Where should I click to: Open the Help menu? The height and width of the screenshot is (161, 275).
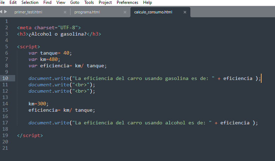147,2
